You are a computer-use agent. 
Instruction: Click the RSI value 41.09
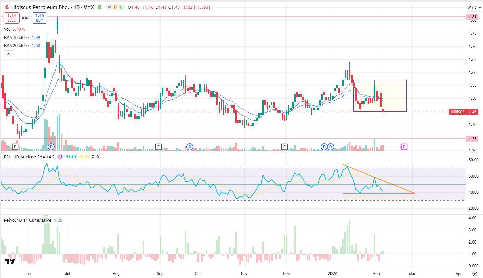(71, 156)
